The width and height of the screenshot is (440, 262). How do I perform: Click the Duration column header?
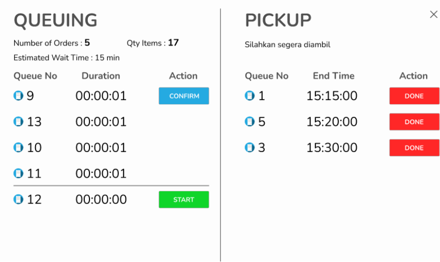[x=101, y=76]
